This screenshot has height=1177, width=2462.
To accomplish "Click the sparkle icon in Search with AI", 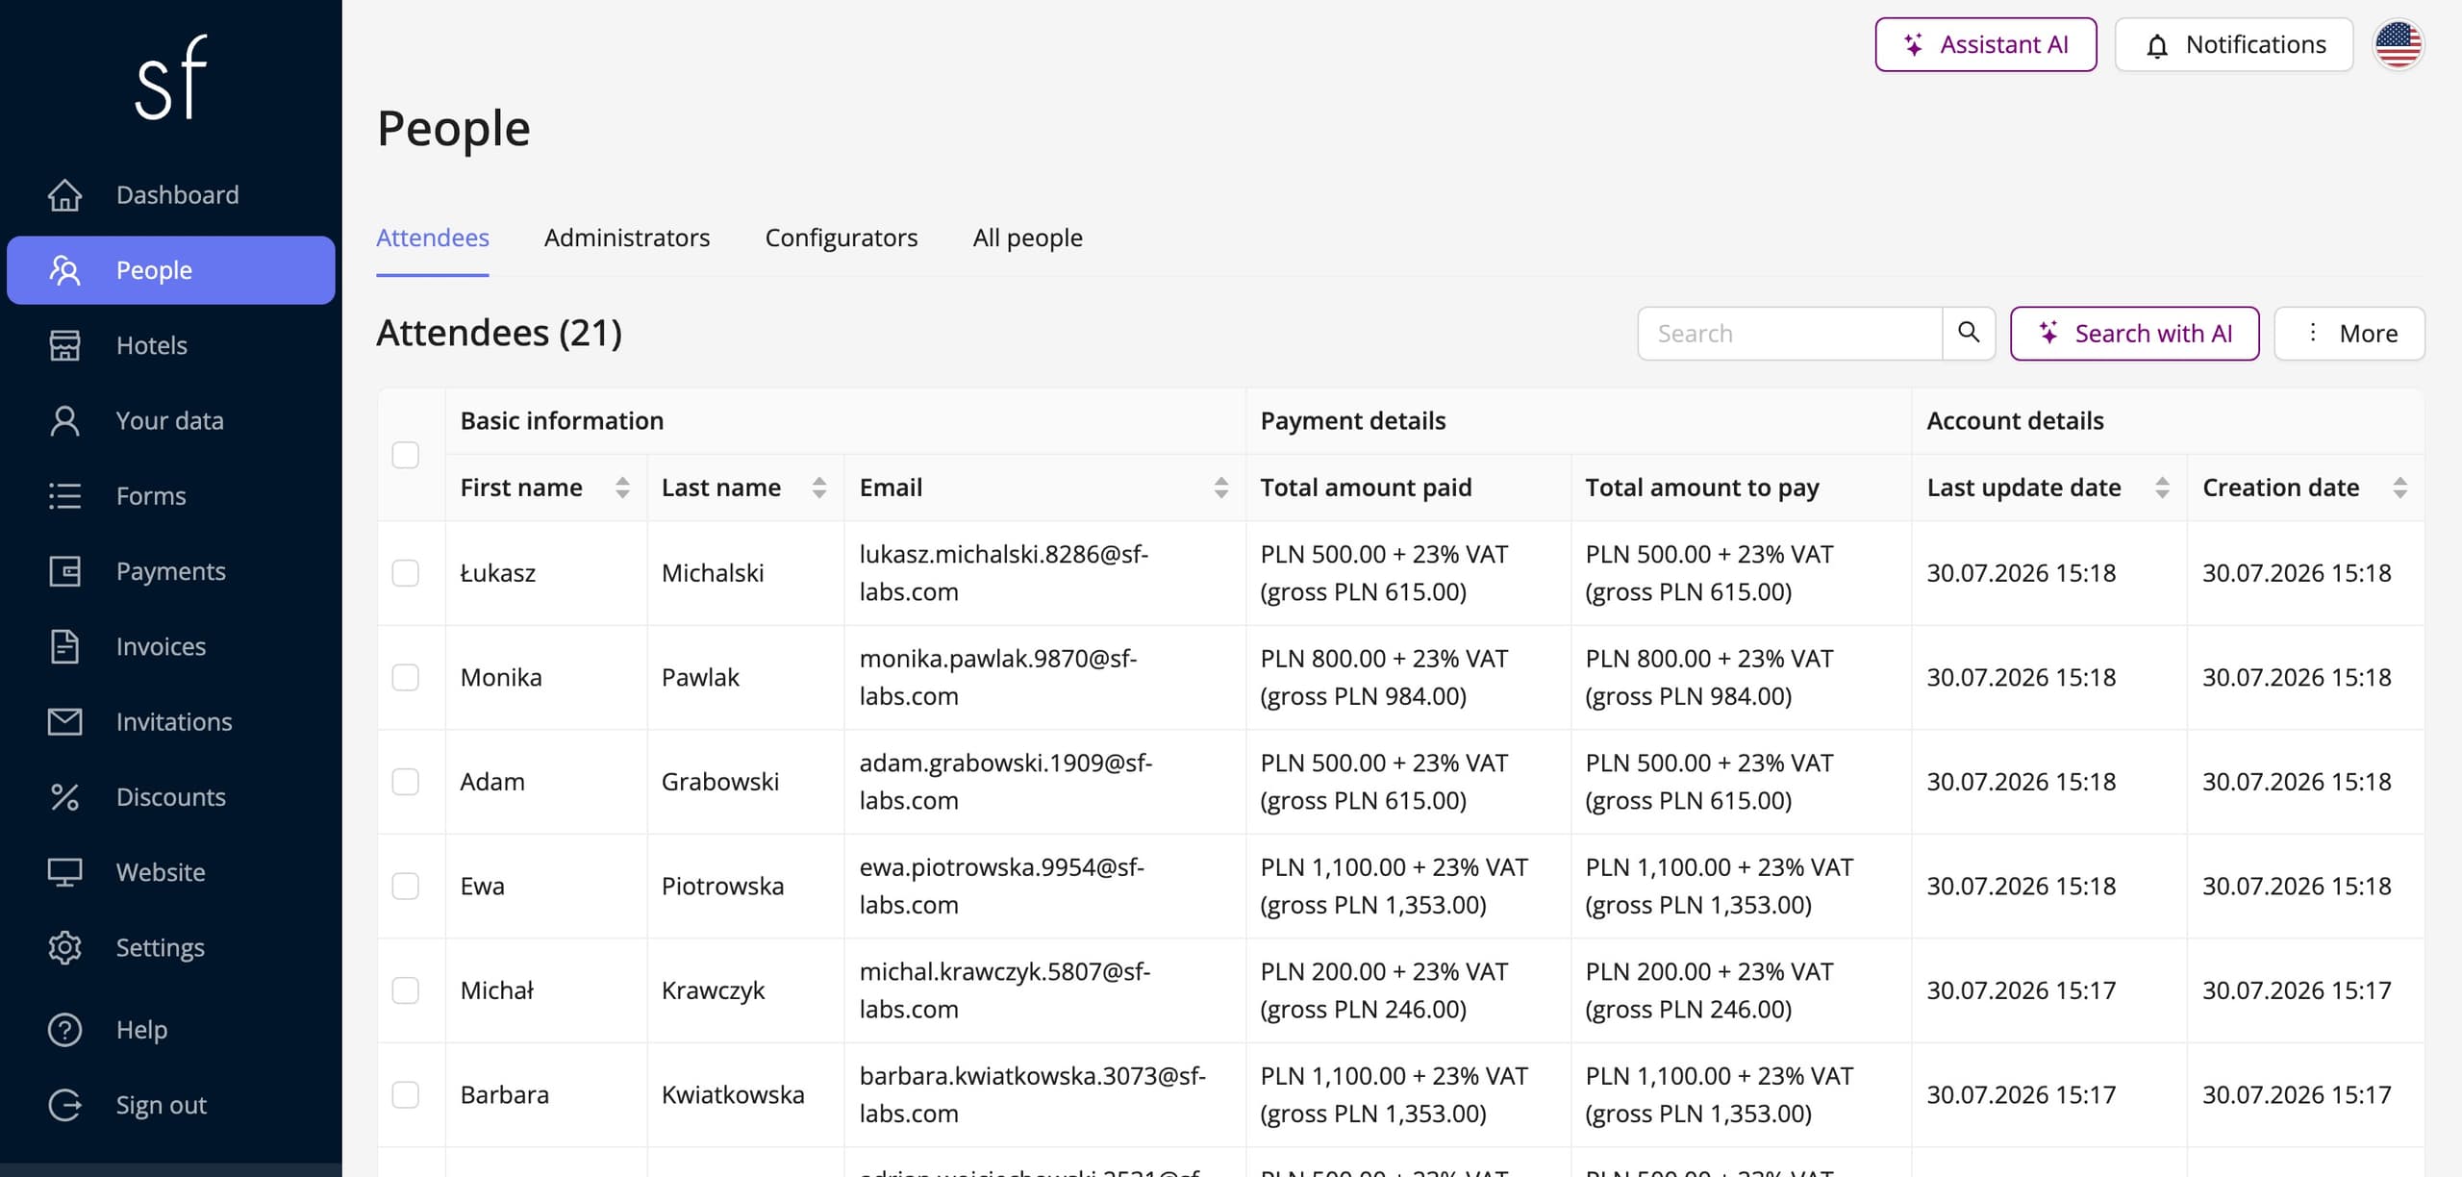I will coord(2048,333).
